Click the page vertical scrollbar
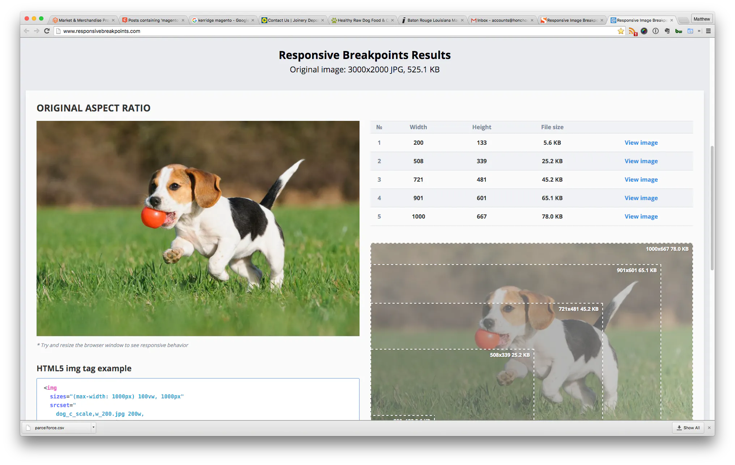The image size is (735, 465). [x=712, y=208]
